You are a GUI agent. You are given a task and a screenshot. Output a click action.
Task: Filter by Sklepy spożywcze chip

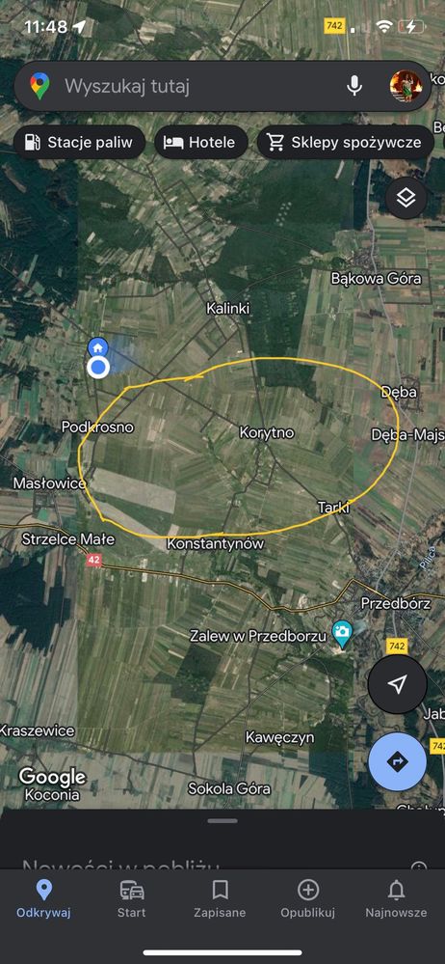(x=346, y=143)
